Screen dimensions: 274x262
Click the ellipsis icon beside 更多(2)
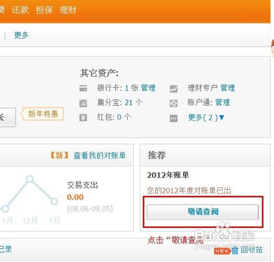pyautogui.click(x=174, y=118)
